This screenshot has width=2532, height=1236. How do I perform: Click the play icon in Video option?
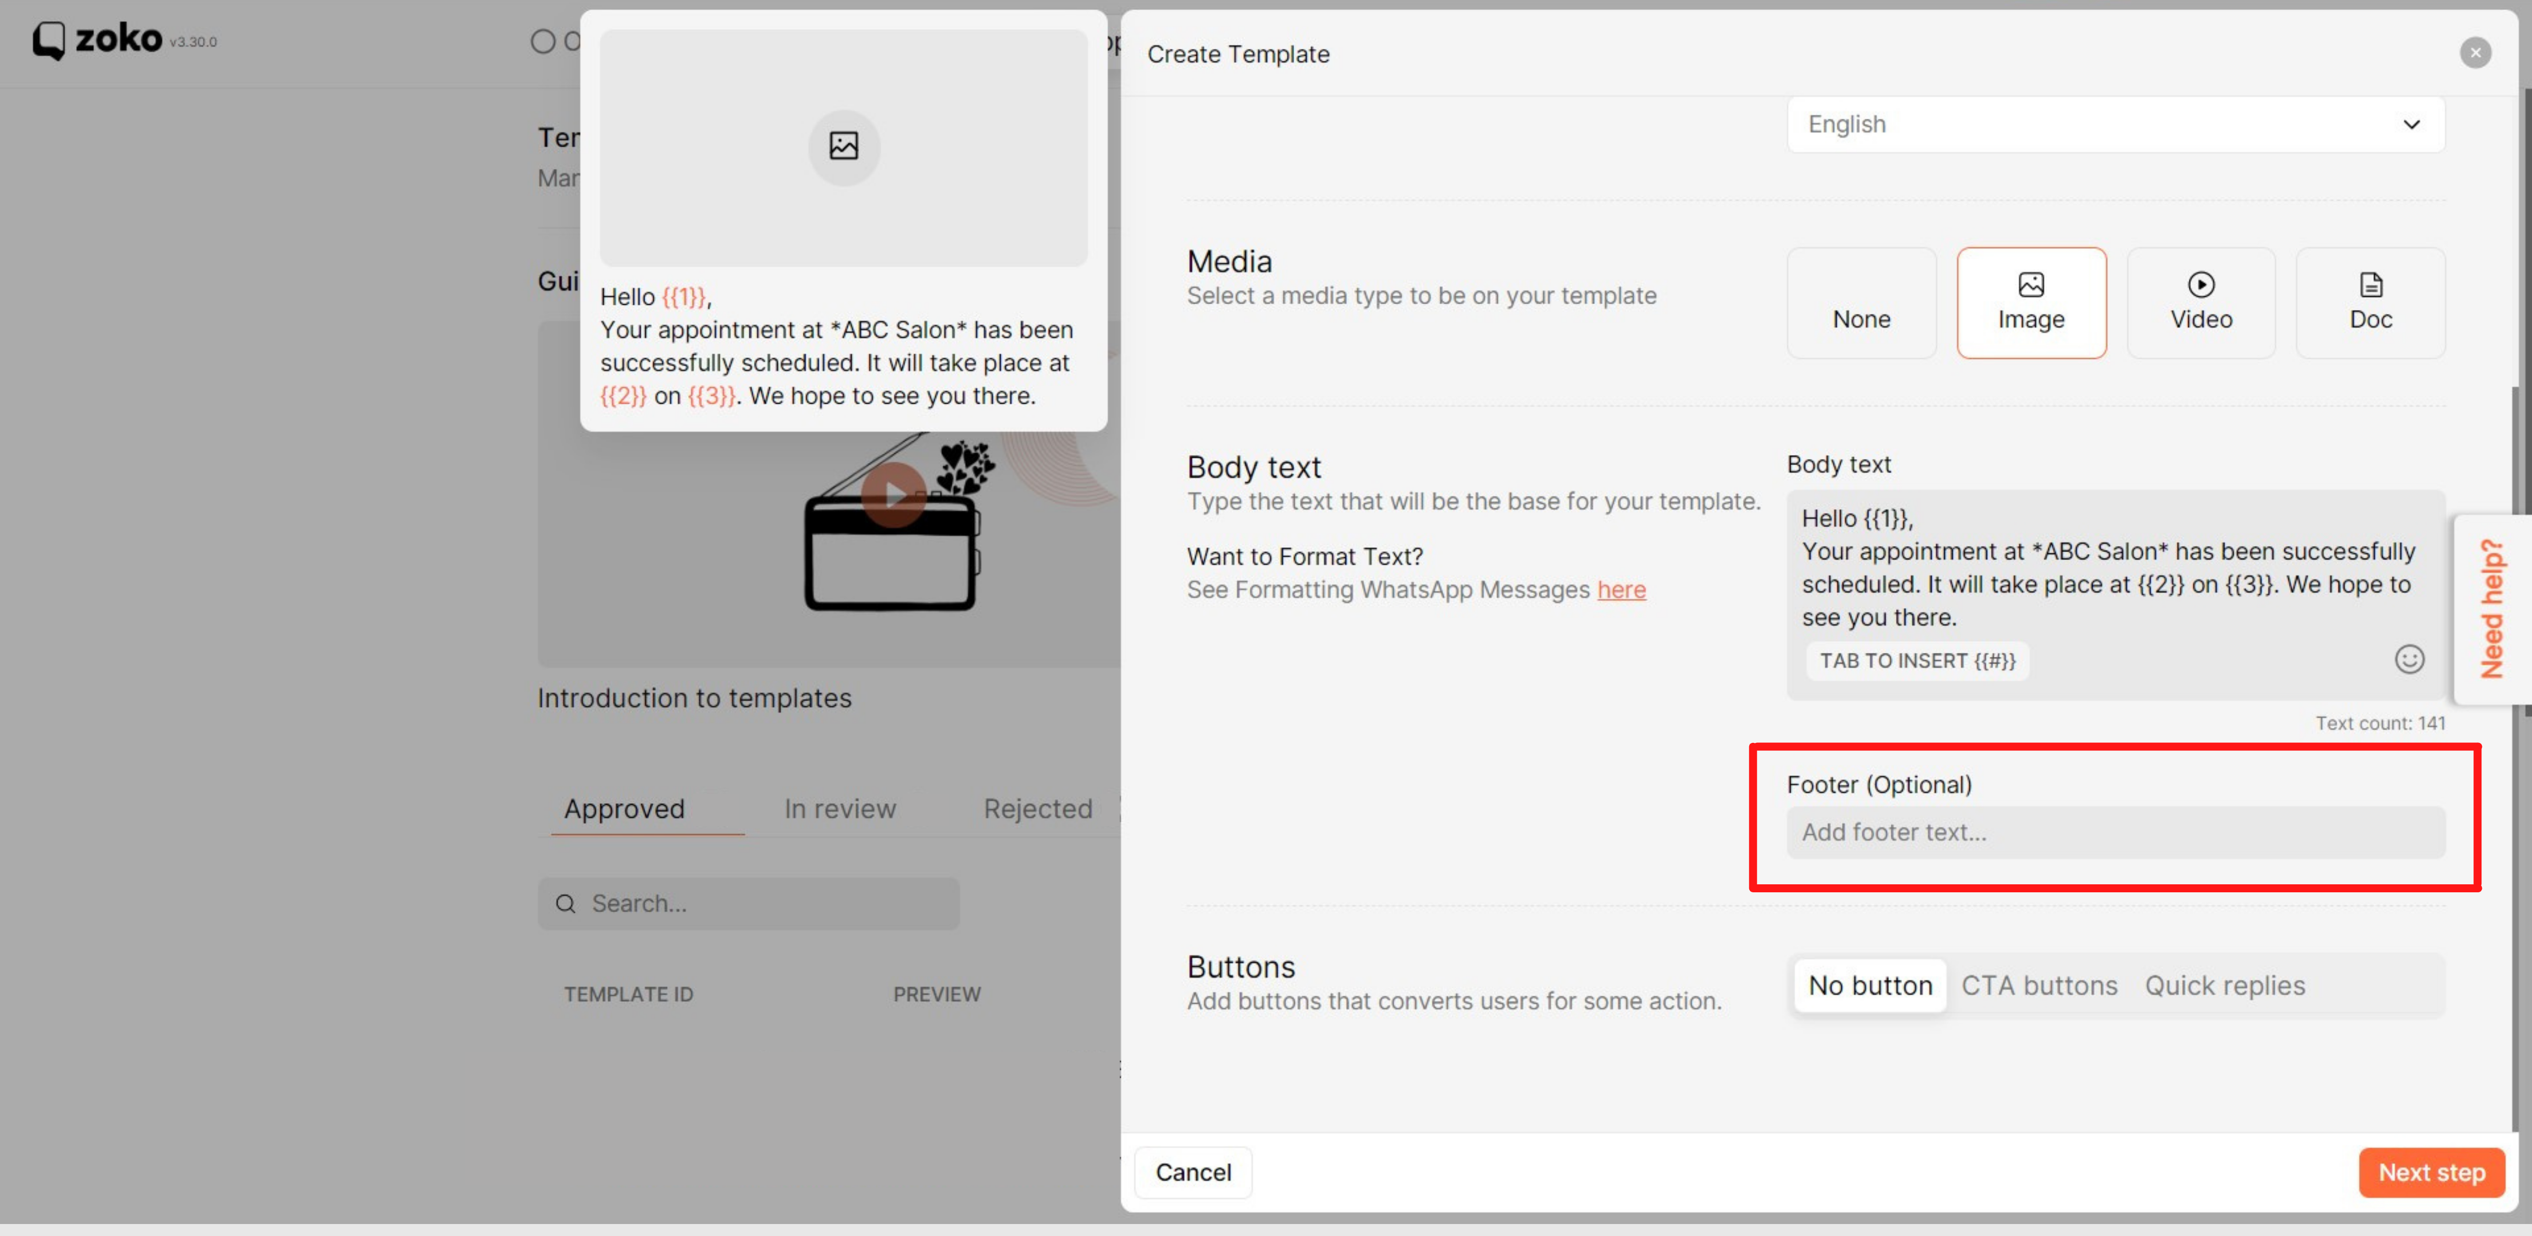2201,285
